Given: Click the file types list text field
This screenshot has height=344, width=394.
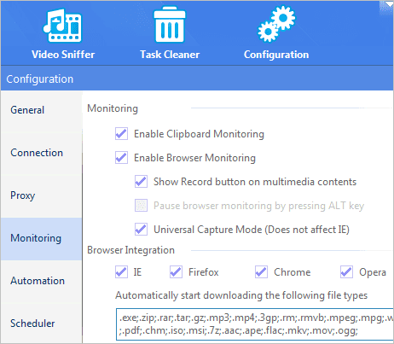Looking at the screenshot, I should pyautogui.click(x=255, y=324).
